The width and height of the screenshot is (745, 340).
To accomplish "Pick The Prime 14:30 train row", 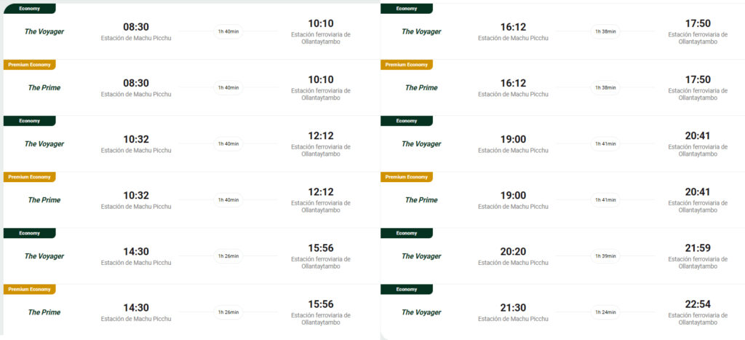I will coord(191,312).
